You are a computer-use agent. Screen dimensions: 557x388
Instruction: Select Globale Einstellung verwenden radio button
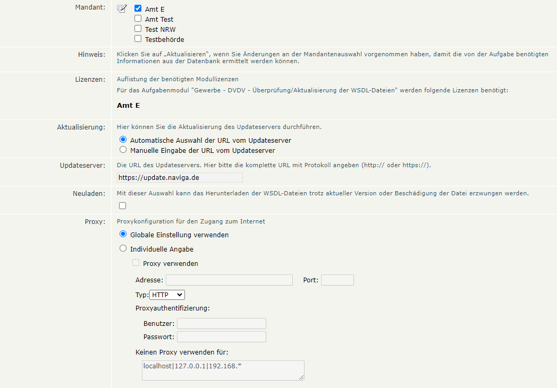[123, 234]
